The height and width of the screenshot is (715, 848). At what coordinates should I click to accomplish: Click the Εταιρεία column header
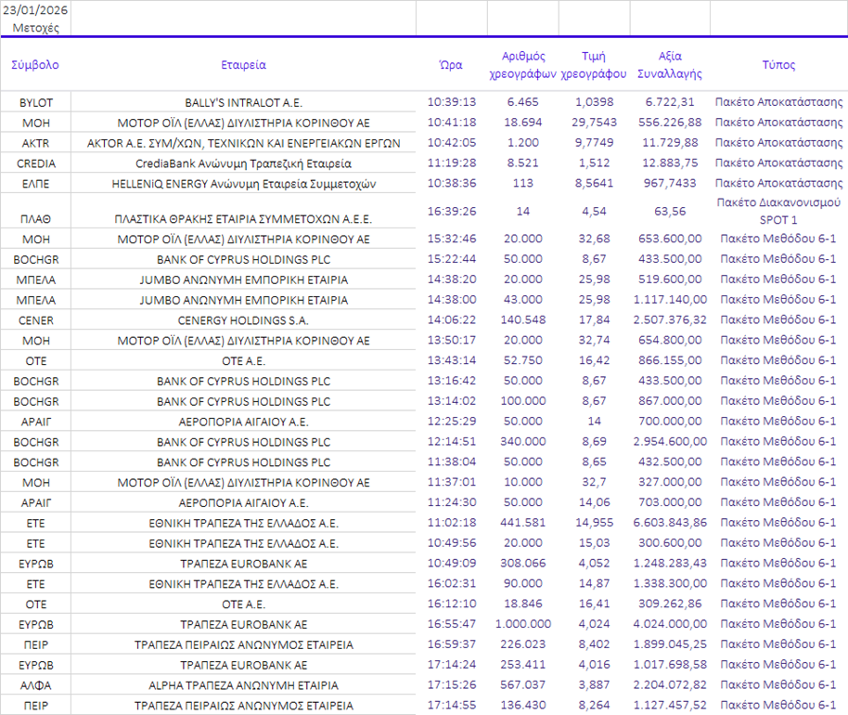[243, 65]
